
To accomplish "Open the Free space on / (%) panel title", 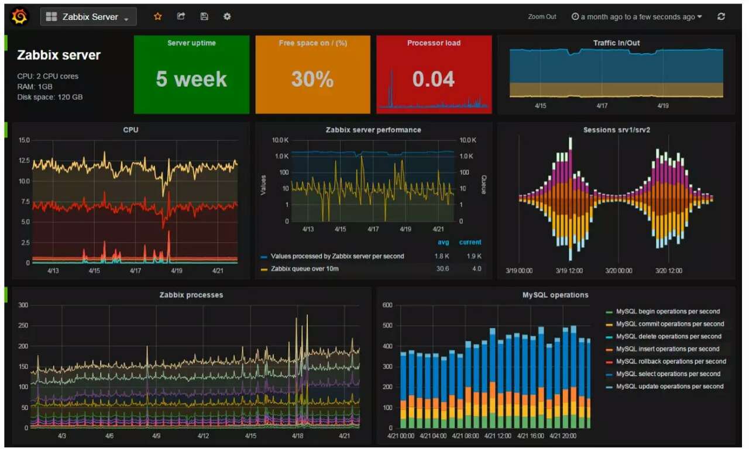I will 312,43.
